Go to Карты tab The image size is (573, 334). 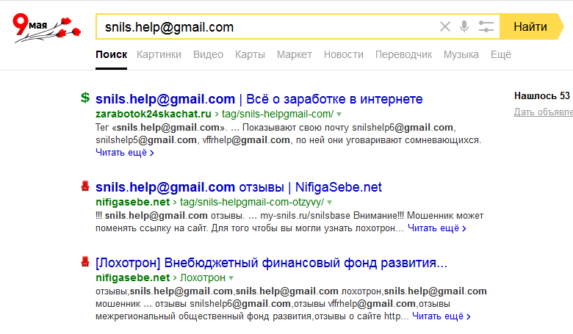[250, 54]
